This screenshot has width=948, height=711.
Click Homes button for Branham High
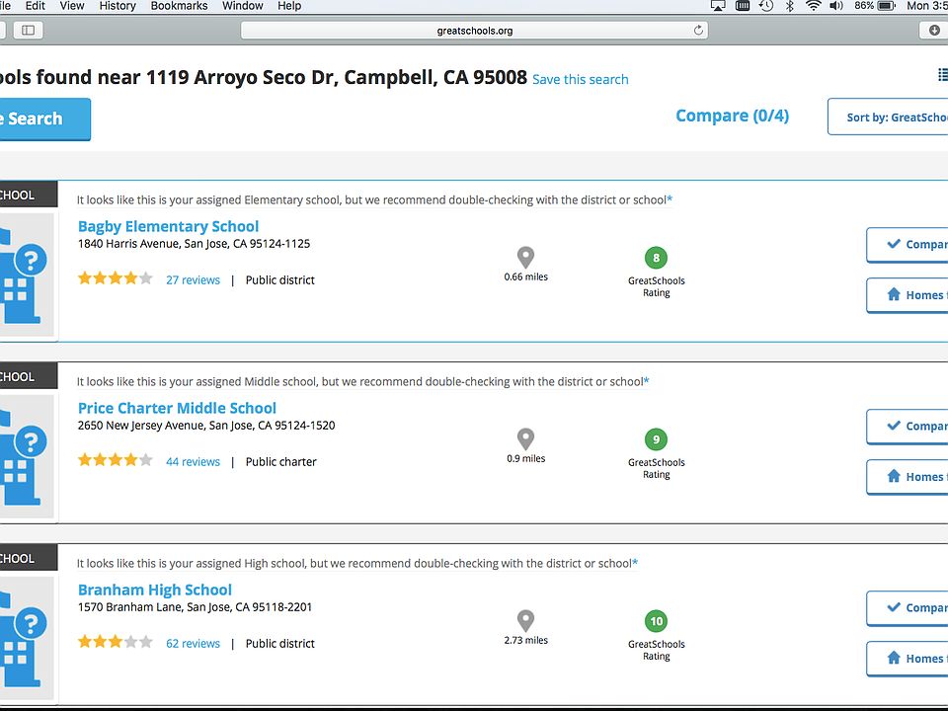click(907, 659)
